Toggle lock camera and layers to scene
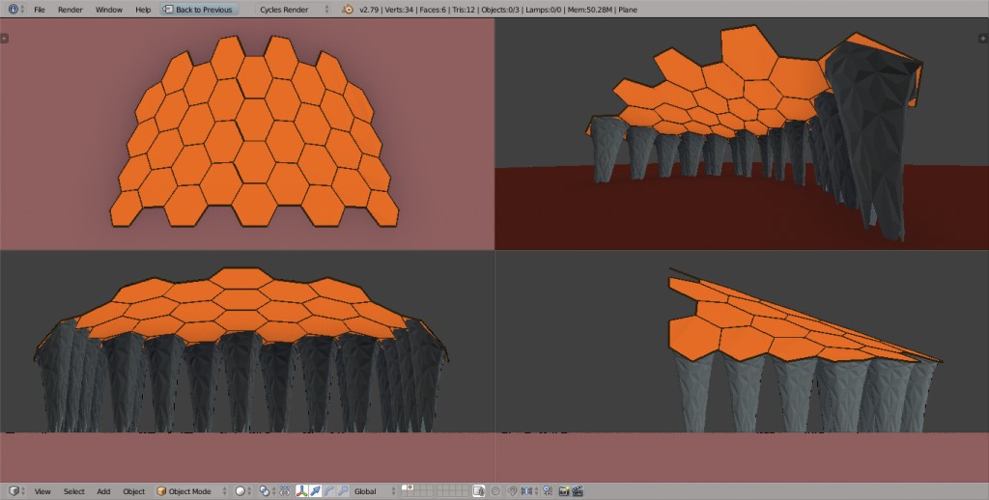The height and width of the screenshot is (500, 989). coord(479,491)
